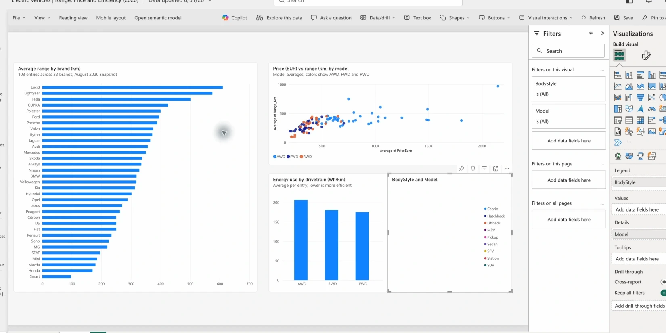Choose the matrix visual

pyautogui.click(x=640, y=120)
